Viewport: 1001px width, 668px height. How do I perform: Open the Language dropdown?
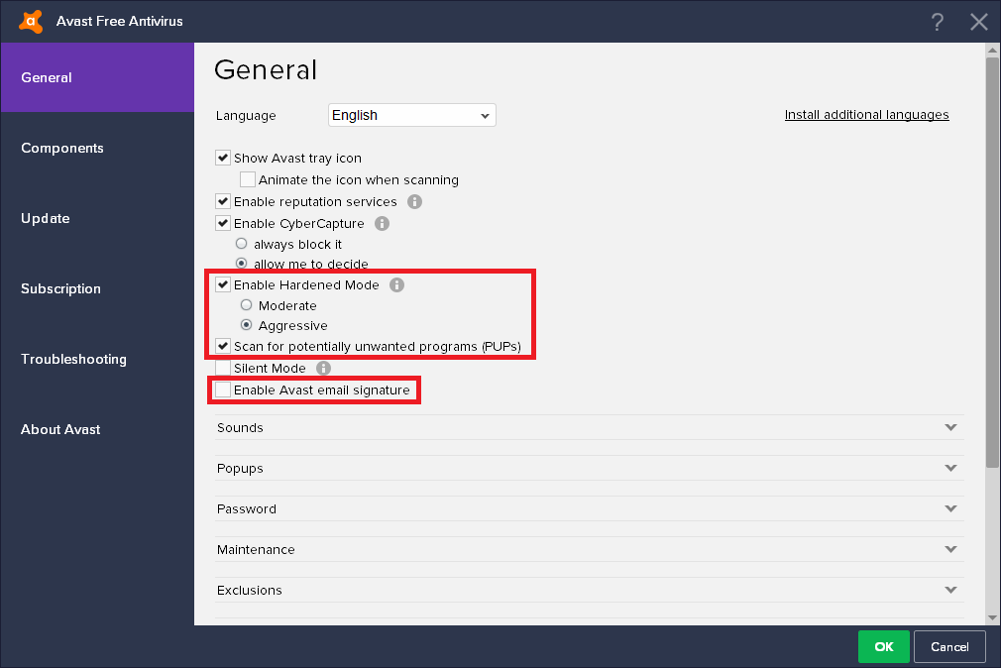(411, 115)
